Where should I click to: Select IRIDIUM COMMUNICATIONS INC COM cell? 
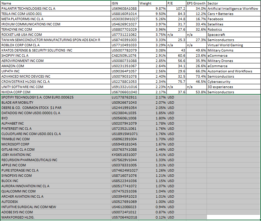55,24
